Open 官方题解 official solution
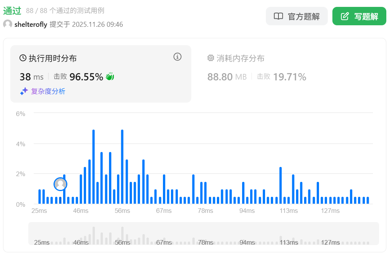Image resolution: width=389 pixels, height=255 pixels. 297,16
